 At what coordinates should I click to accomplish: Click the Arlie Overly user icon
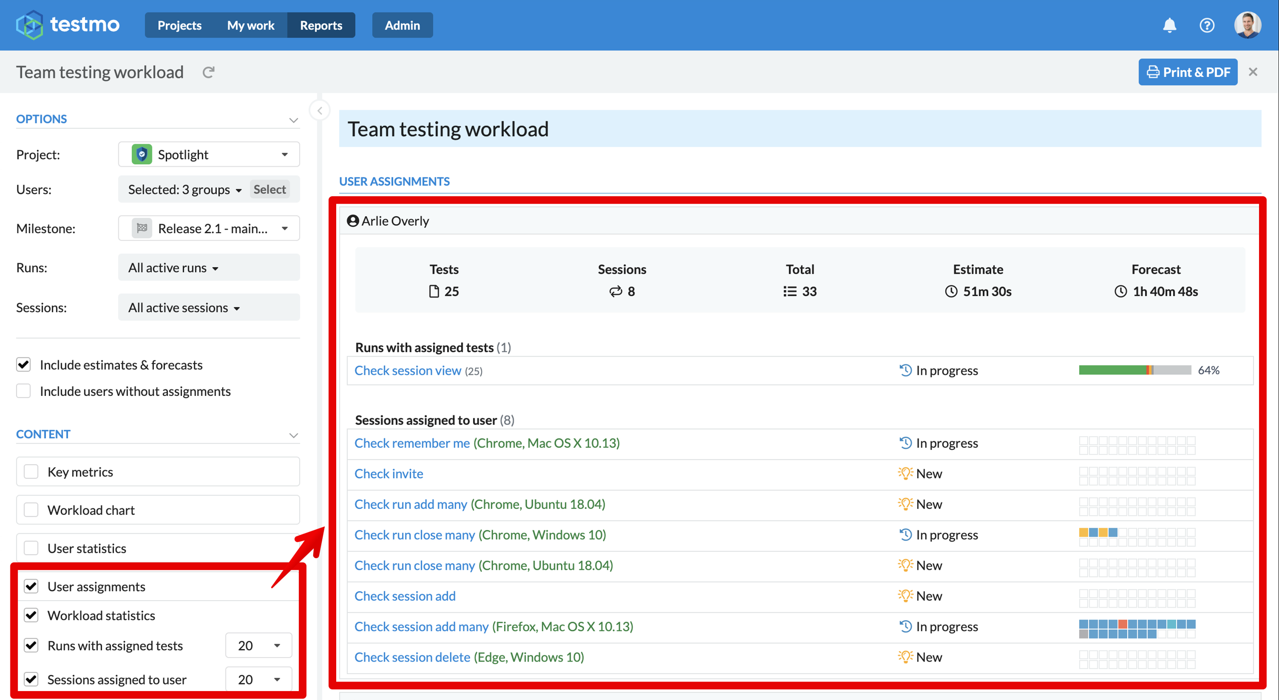pyautogui.click(x=353, y=221)
